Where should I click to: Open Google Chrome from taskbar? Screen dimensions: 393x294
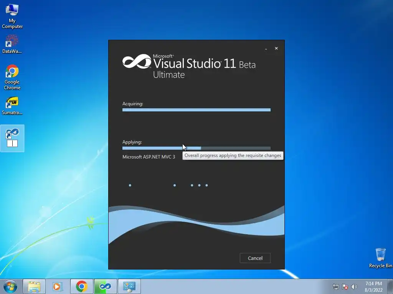tap(81, 286)
